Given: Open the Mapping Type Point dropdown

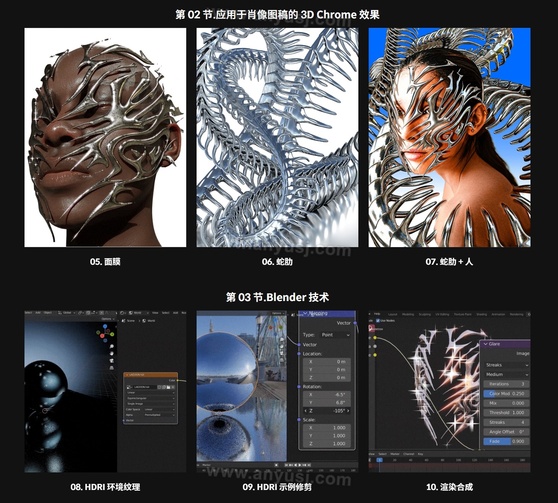Looking at the screenshot, I should [335, 335].
